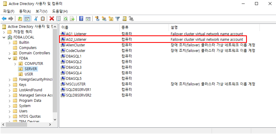276x134 pixels.
Task: Click the Export List icon
Action: click(72, 18)
